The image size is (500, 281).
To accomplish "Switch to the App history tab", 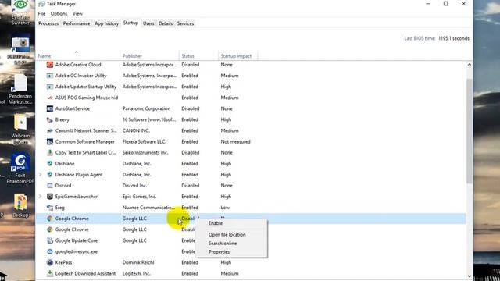I will (106, 23).
